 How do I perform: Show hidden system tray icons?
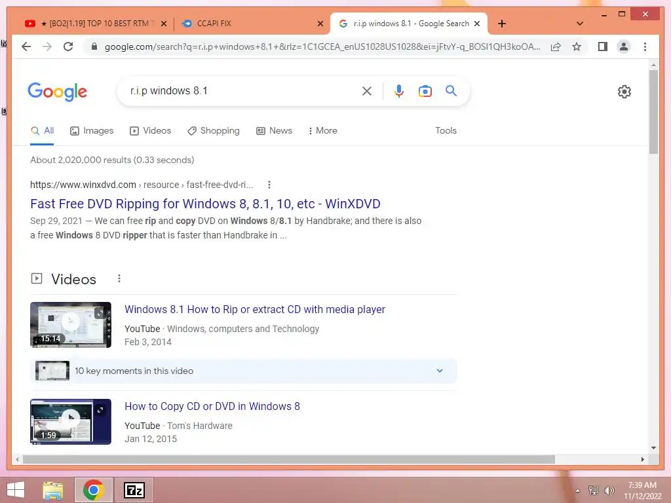[x=577, y=491]
